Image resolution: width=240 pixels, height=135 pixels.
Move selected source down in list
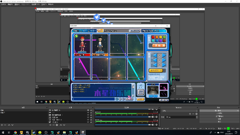click(64, 125)
